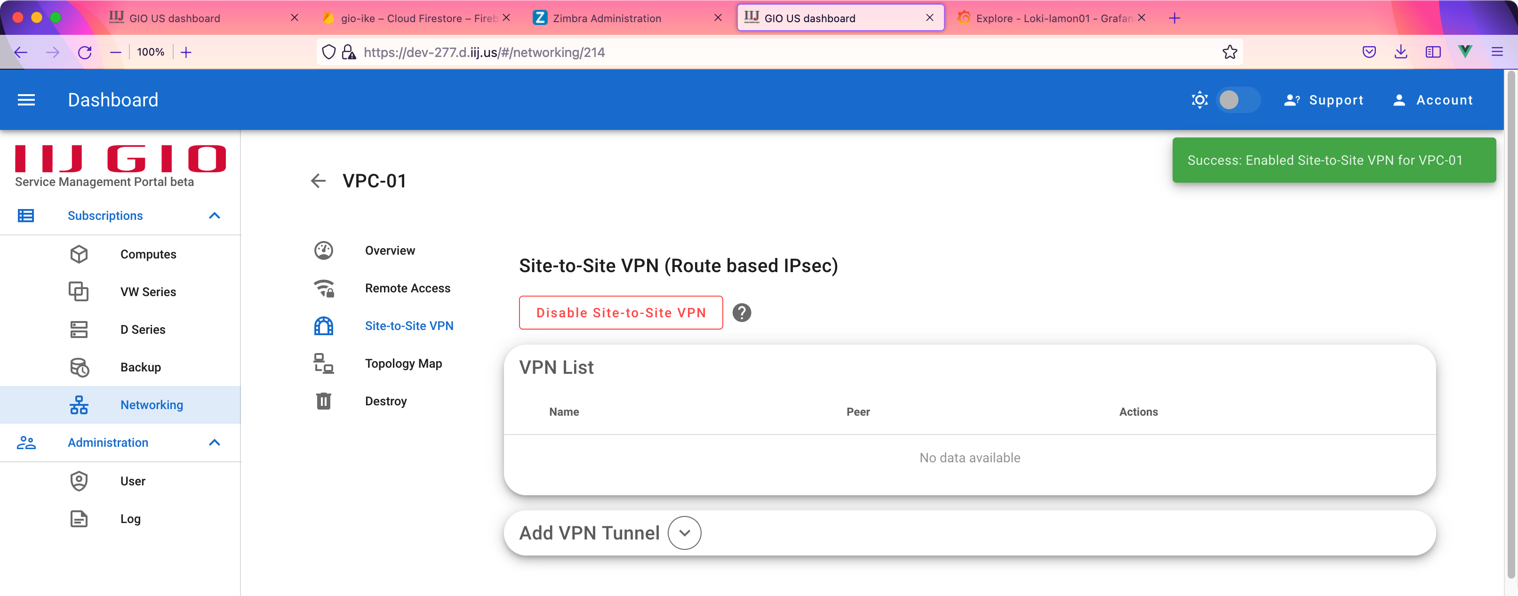
Task: Click the Destroy trash icon
Action: coord(324,401)
